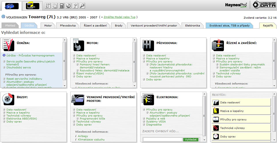
Task: Click Změňte Model nebo Typ link
Action: (119, 17)
